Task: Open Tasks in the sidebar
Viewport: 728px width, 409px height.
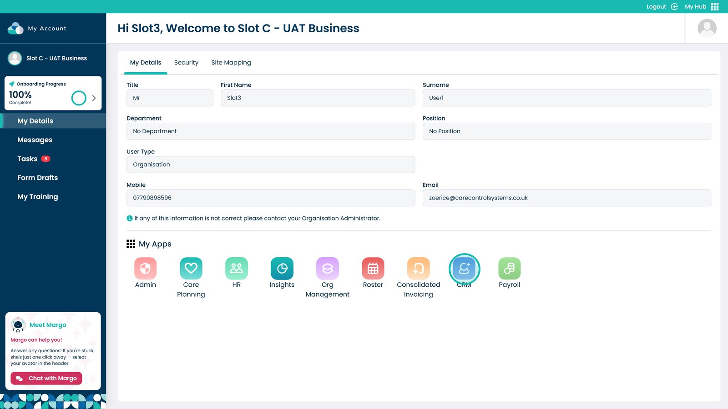Action: (x=27, y=159)
